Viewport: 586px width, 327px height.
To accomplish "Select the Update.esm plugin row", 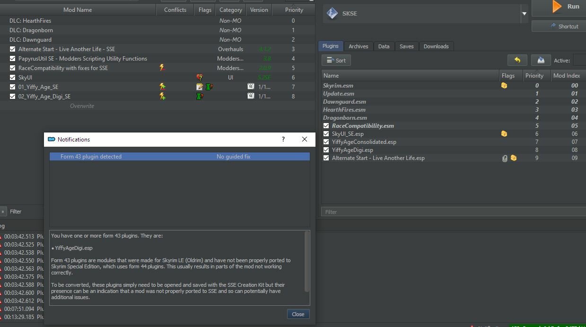I will click(453, 94).
